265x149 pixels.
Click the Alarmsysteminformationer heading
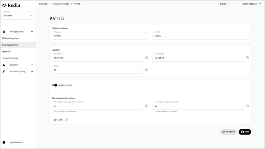pos(64,98)
